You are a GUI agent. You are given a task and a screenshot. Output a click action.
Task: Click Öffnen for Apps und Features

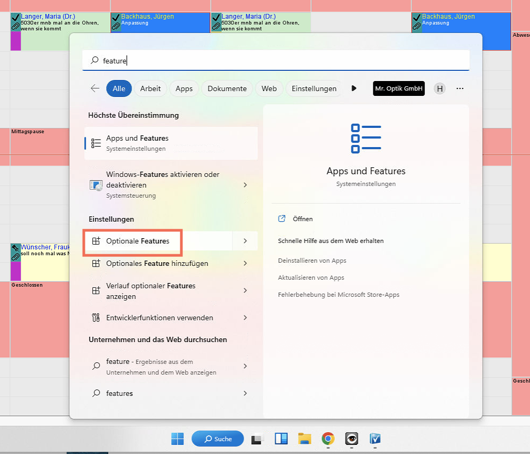tap(302, 219)
